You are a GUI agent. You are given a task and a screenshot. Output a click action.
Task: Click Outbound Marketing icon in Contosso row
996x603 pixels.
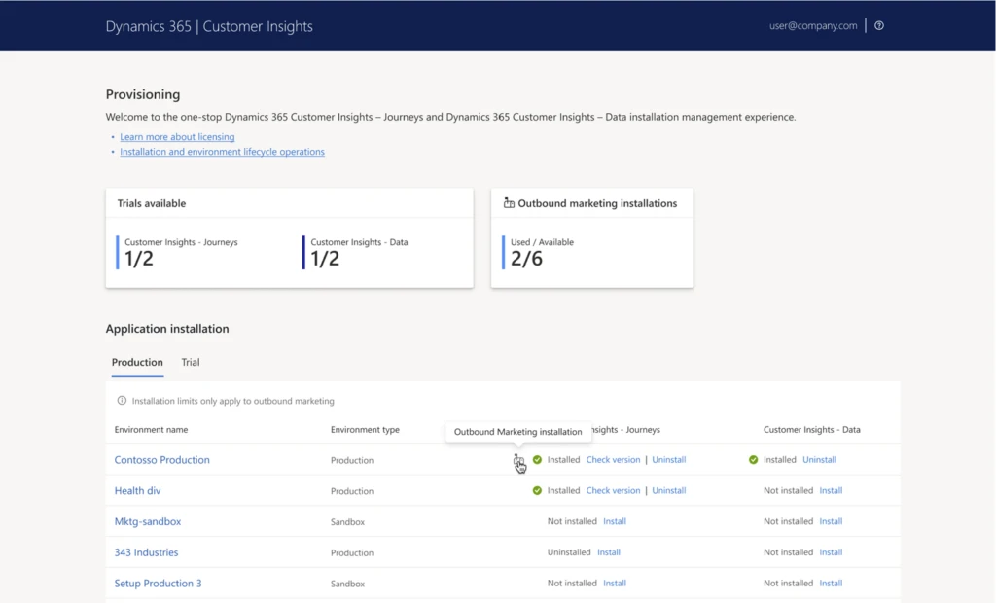point(518,460)
